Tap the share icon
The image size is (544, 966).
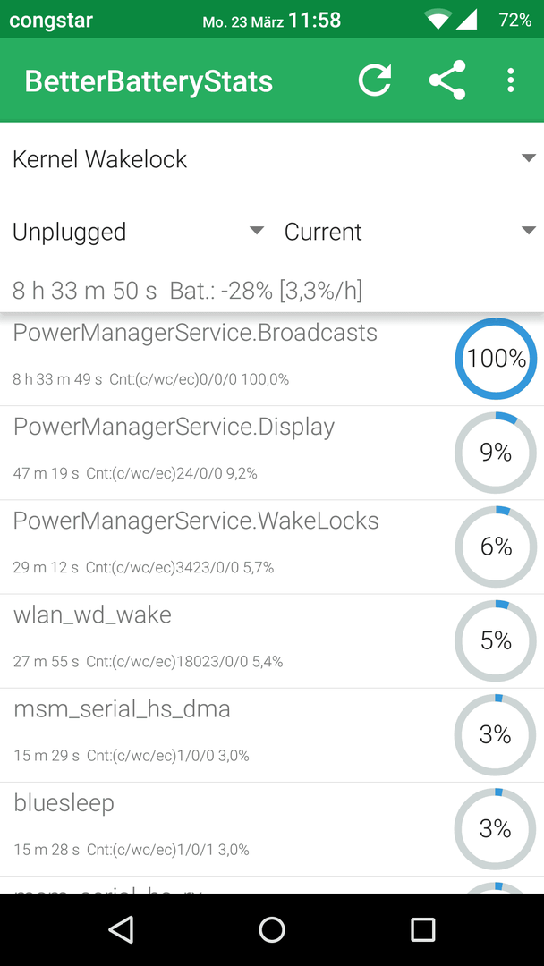pos(447,80)
